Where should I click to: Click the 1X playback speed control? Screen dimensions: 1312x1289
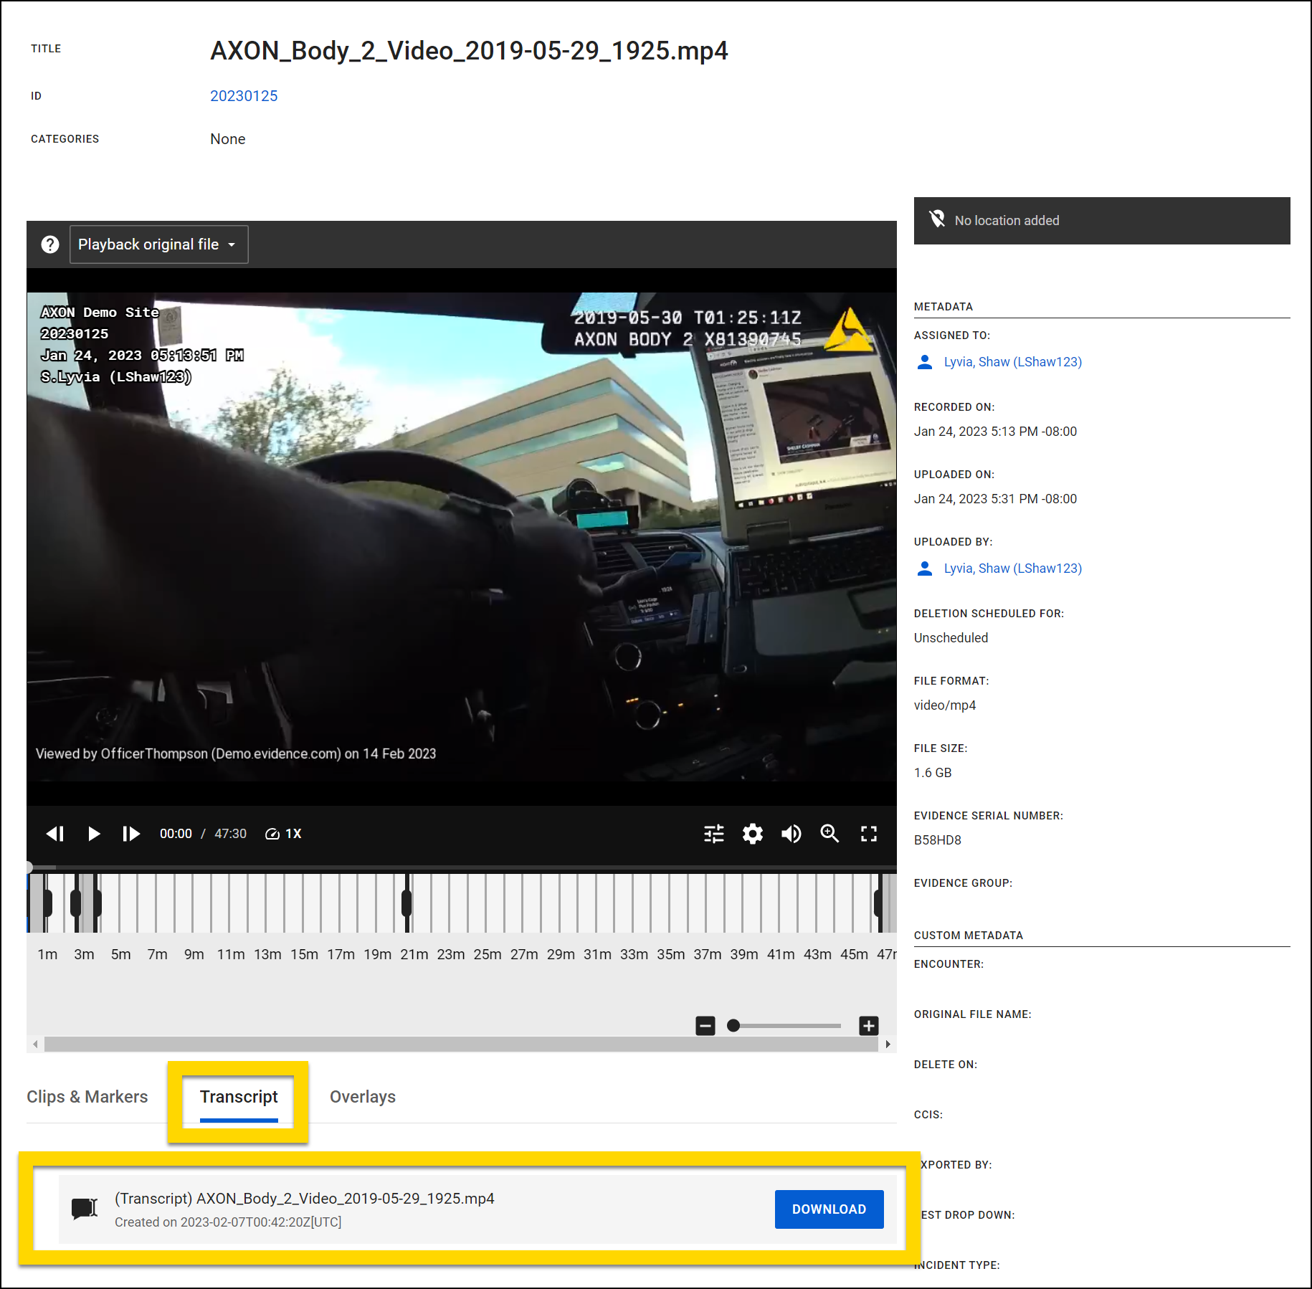coord(282,833)
